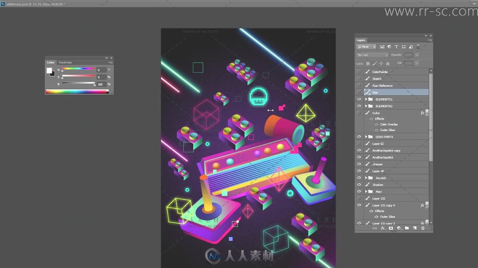Click the Brightness value input field
This screenshot has height=268, width=478.
tap(101, 84)
